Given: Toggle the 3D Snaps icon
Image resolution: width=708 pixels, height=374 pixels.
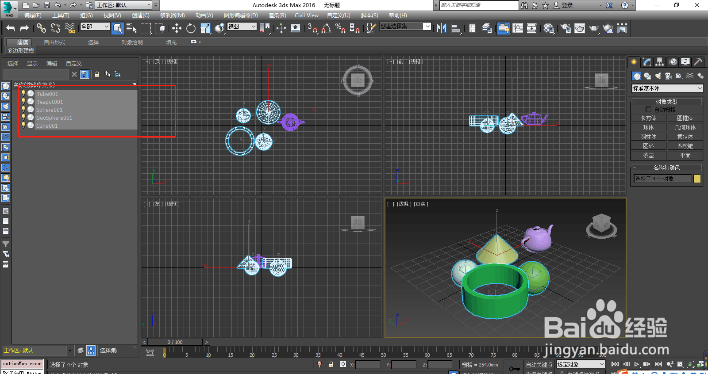Looking at the screenshot, I should click(312, 28).
